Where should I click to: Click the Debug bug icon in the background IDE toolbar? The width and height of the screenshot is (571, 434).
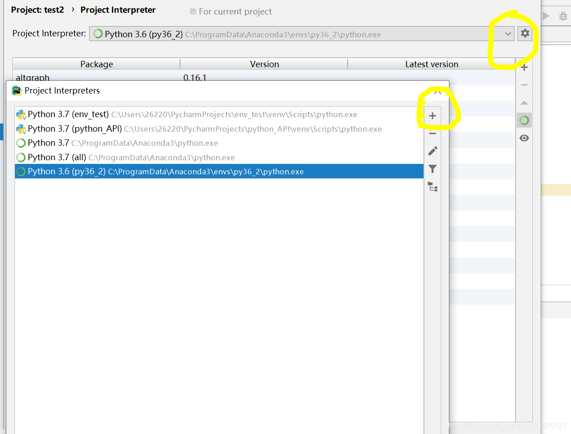[x=563, y=16]
